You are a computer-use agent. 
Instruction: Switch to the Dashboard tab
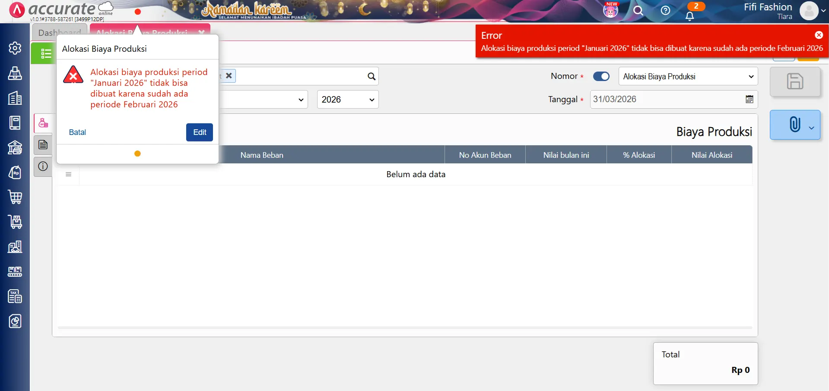[60, 32]
